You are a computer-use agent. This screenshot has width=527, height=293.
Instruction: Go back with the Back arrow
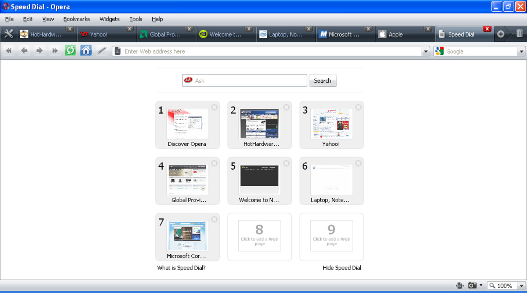24,51
